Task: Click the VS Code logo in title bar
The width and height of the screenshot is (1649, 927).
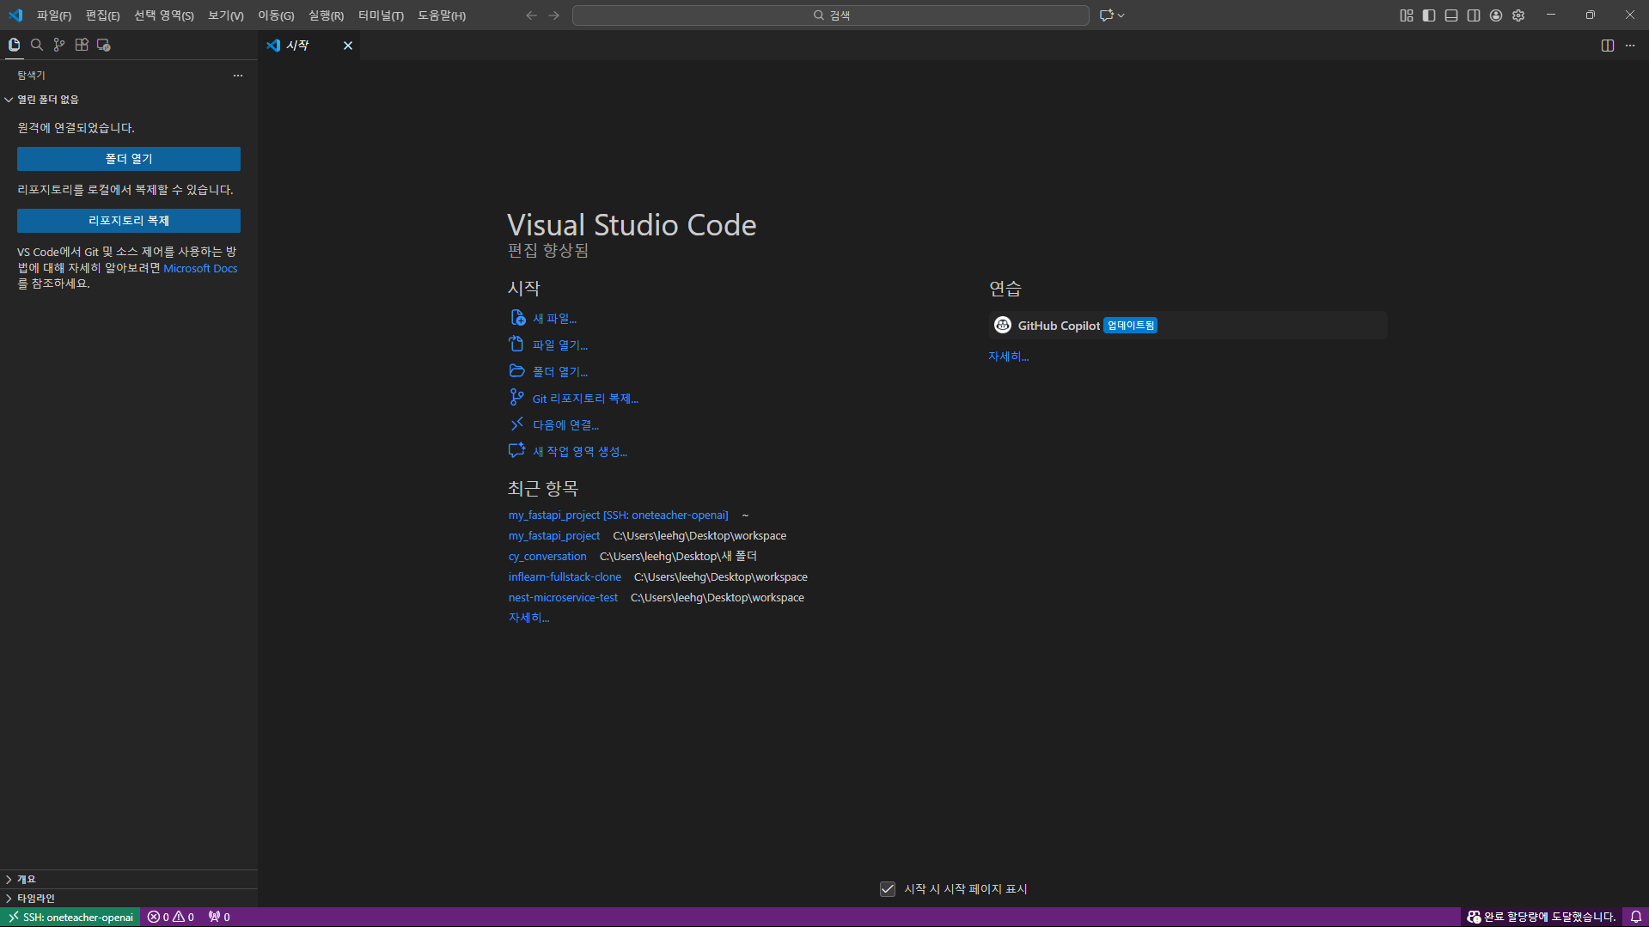Action: (x=15, y=15)
